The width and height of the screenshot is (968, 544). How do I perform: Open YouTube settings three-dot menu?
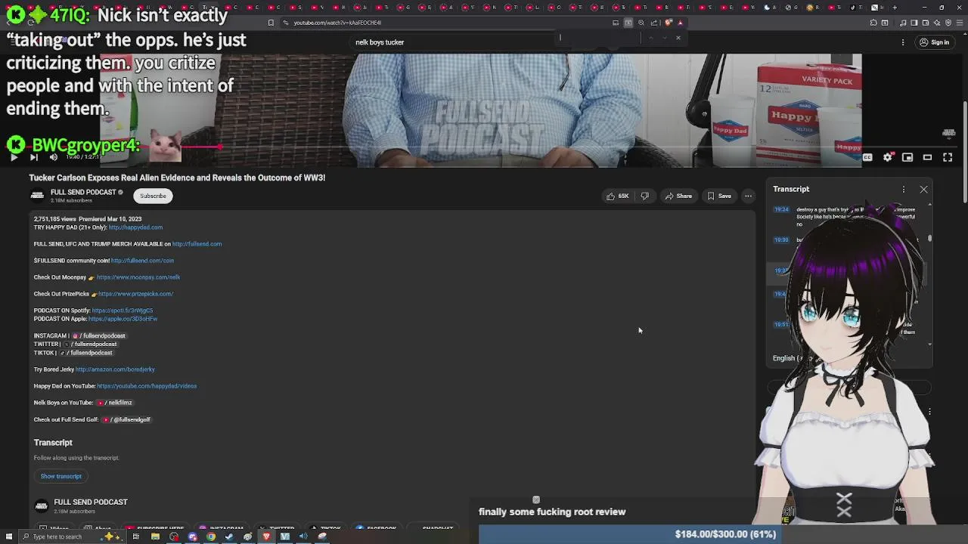902,42
